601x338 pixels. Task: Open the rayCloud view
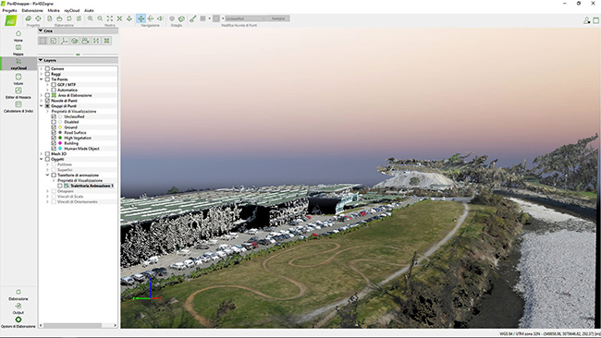tap(18, 64)
